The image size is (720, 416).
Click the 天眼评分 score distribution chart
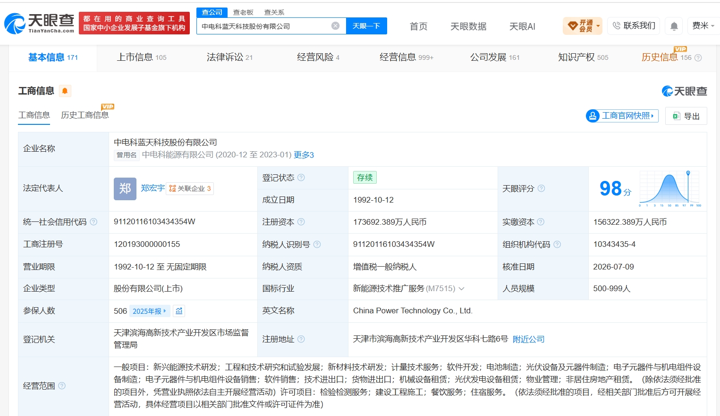670,188
